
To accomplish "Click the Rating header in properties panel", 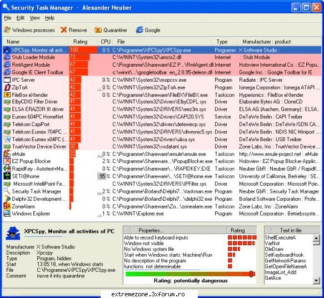I will tap(242, 230).
